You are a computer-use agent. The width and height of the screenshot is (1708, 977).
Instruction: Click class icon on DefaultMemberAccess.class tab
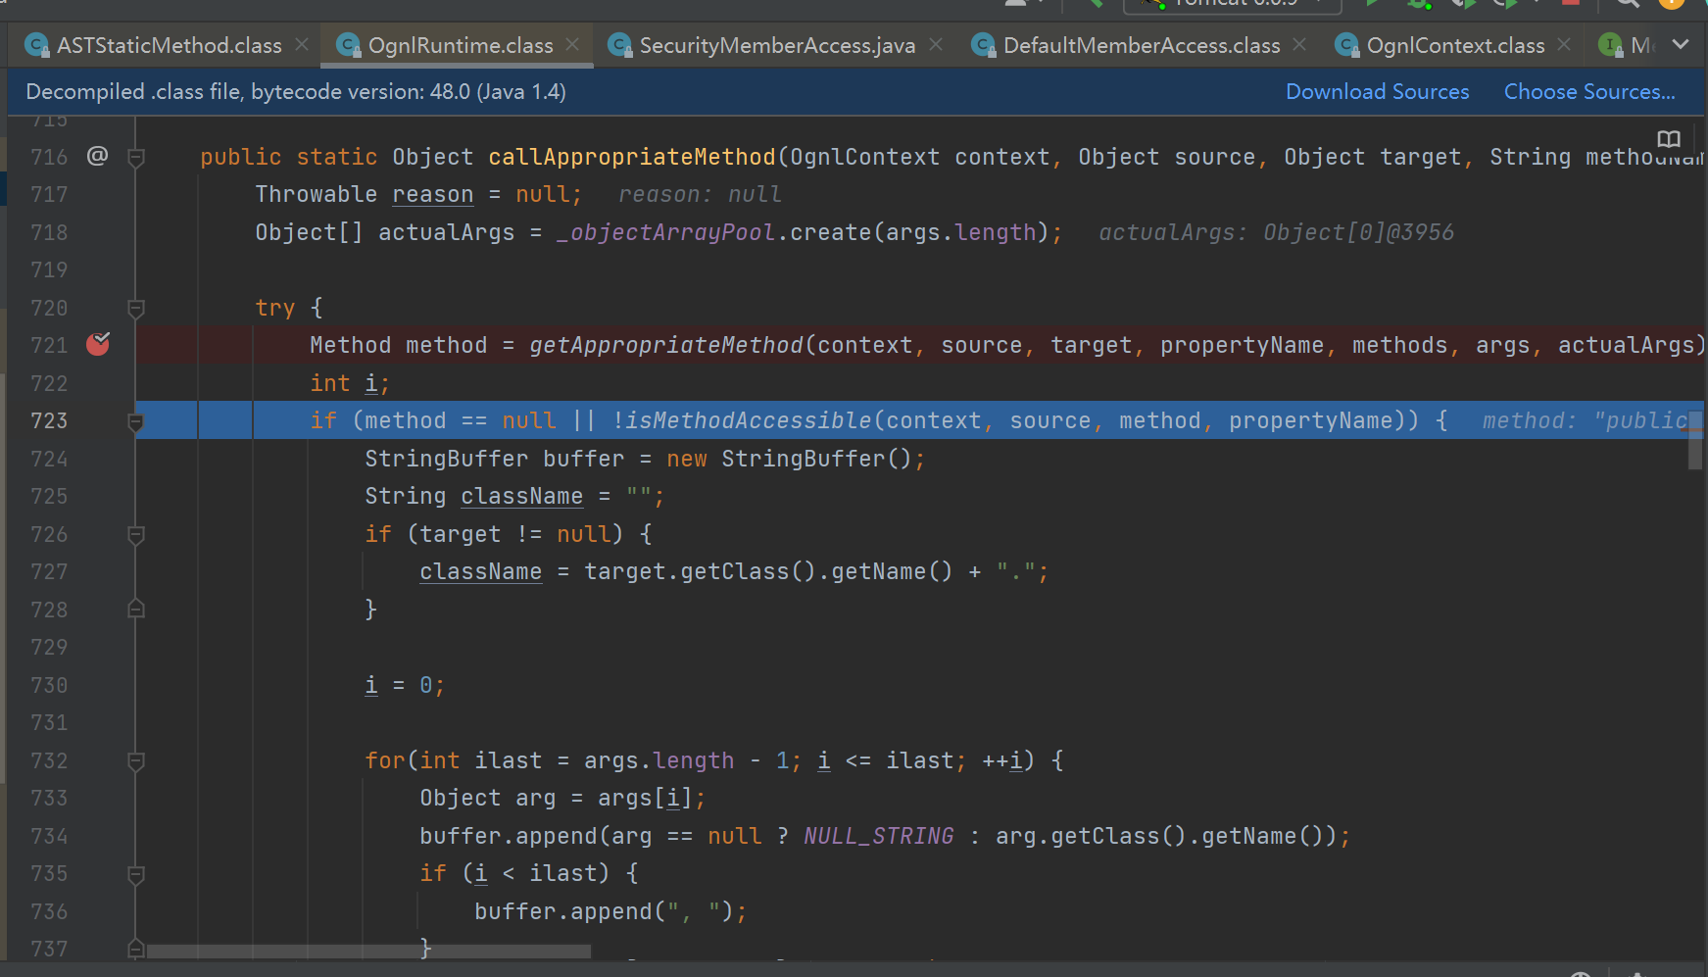click(x=983, y=45)
